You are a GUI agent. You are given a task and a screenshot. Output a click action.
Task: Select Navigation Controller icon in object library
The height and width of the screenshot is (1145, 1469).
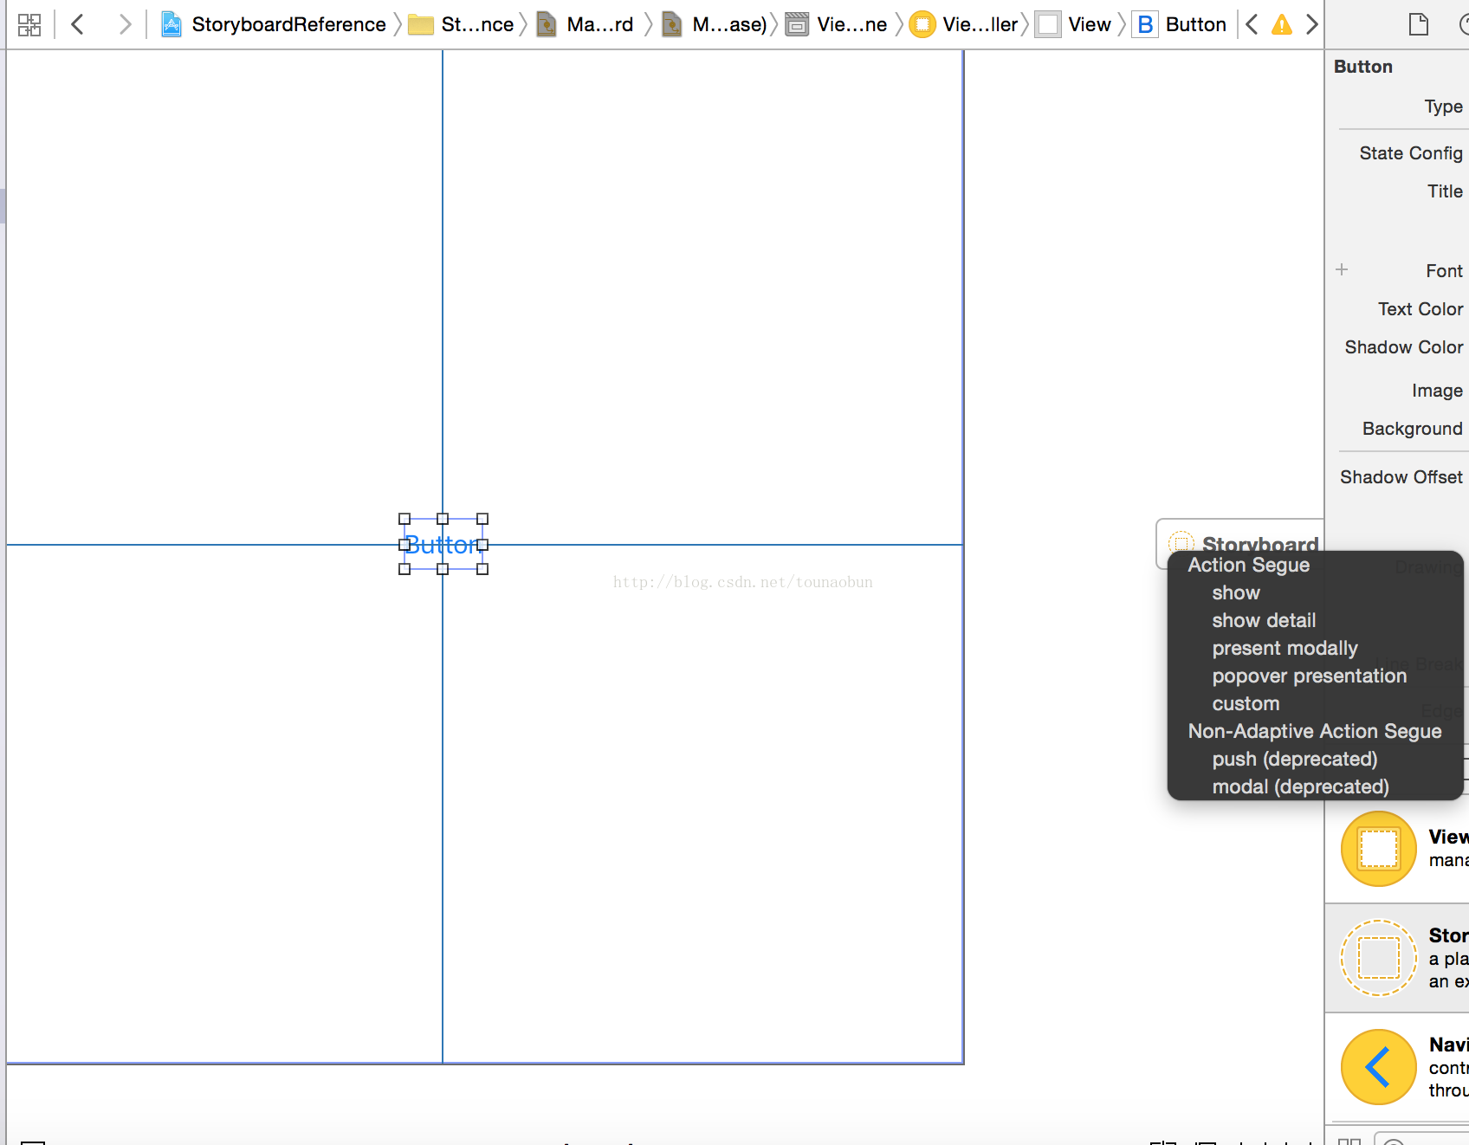[1379, 1067]
